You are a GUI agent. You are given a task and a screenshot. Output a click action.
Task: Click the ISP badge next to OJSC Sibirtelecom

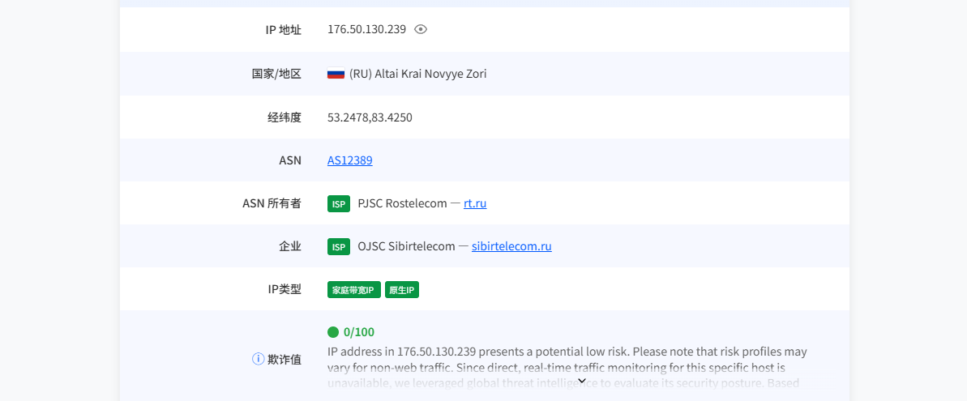click(x=339, y=246)
